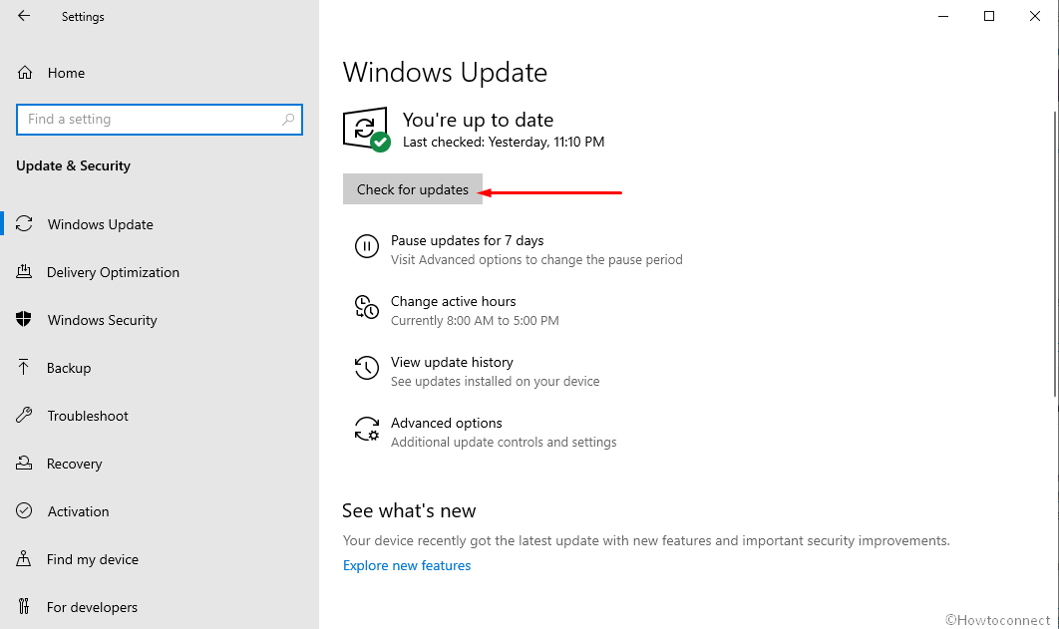The height and width of the screenshot is (629, 1059).
Task: Click 'Currently 8:00 AM to 5:00 PM' text
Action: point(475,321)
